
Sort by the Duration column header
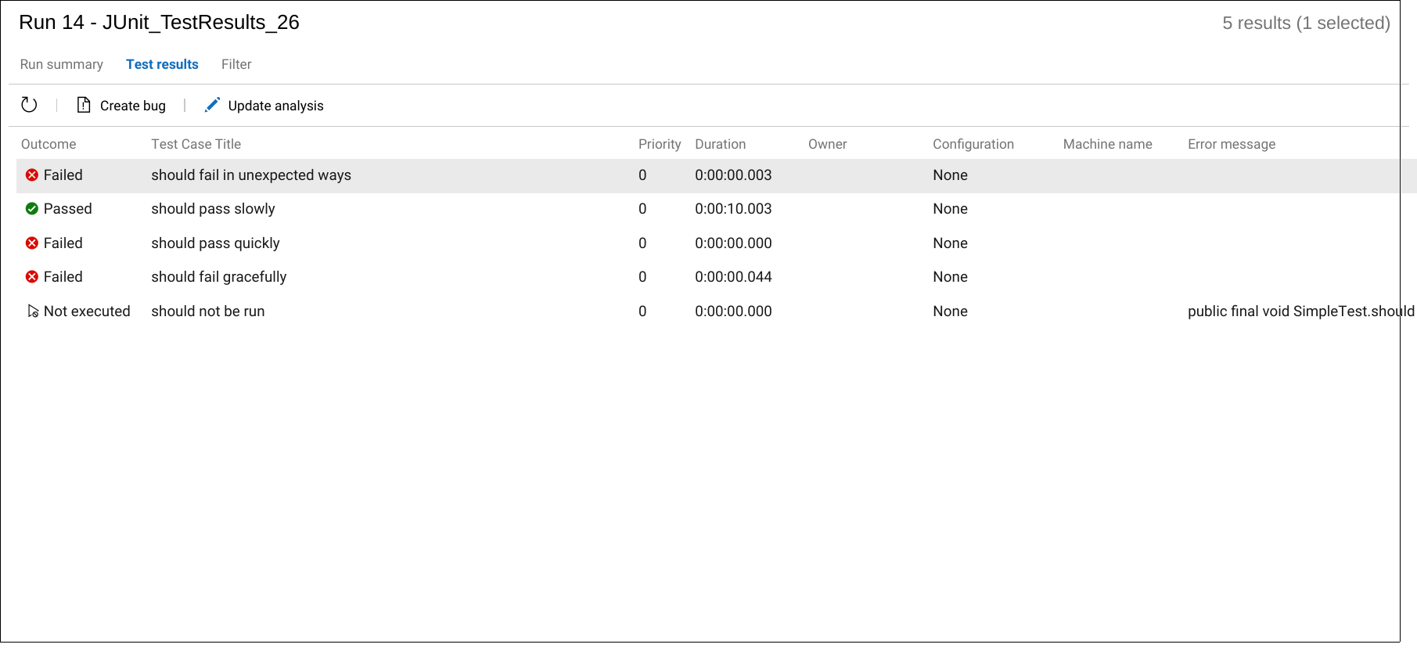(x=721, y=144)
